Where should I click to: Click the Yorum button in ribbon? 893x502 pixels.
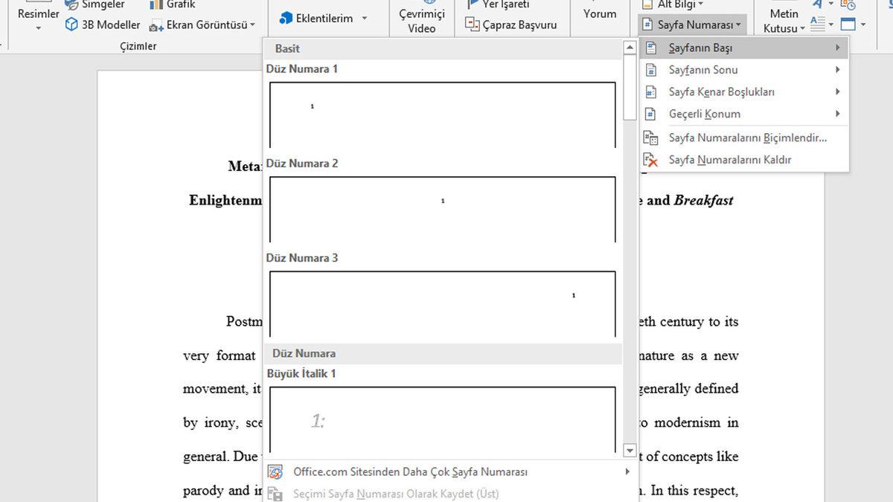(600, 13)
